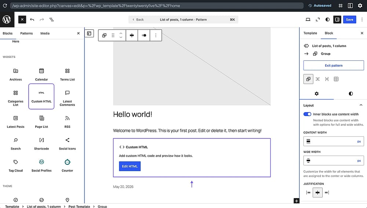
Task: Select the Stack variation
Action: 327,79
